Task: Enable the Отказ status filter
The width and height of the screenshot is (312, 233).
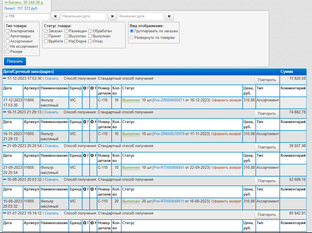Action: click(x=90, y=41)
